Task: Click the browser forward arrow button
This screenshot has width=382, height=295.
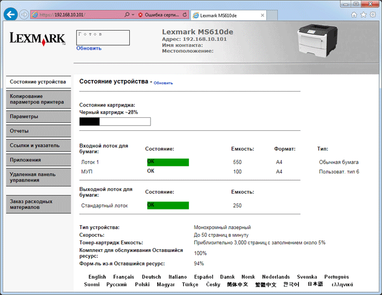Action: [x=23, y=15]
